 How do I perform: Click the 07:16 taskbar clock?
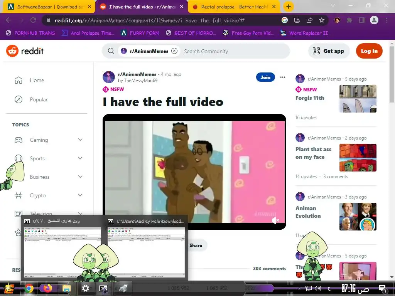[355, 288]
